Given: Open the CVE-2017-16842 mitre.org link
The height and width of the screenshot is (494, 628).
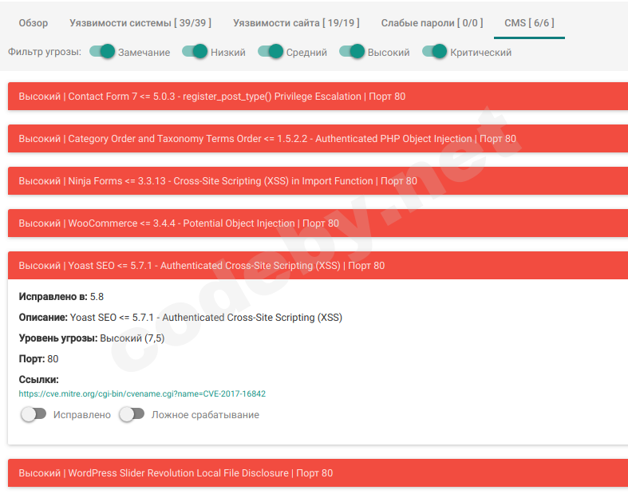Looking at the screenshot, I should pyautogui.click(x=142, y=393).
